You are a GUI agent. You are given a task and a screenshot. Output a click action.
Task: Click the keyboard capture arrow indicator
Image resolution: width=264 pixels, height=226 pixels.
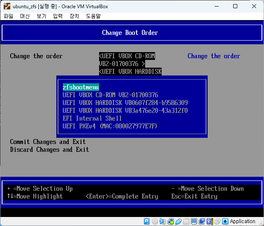(225, 221)
